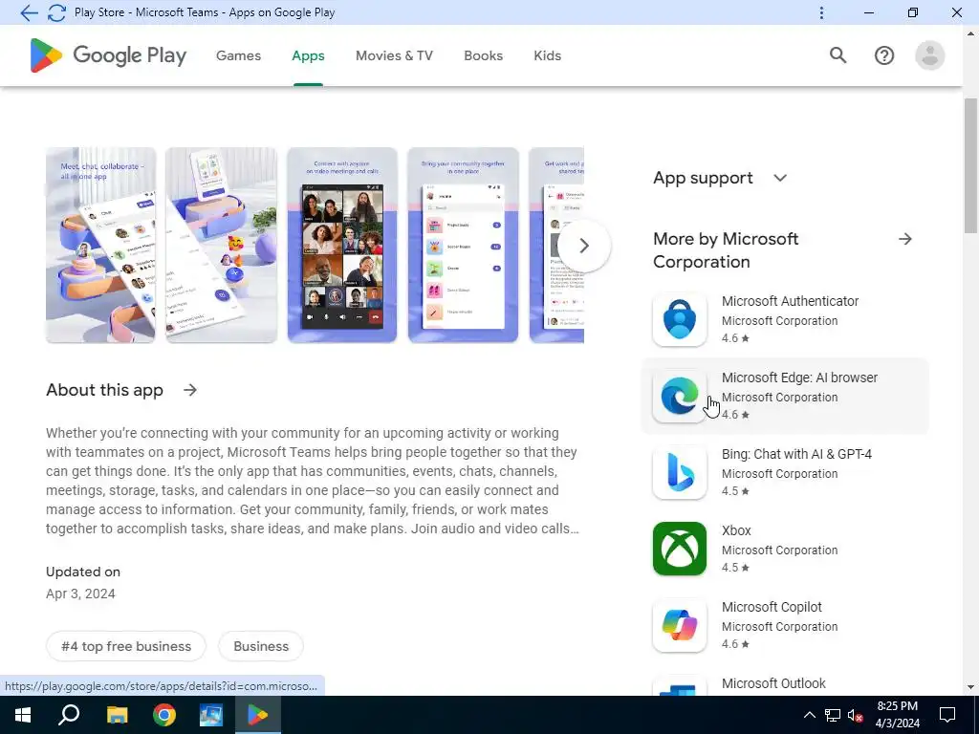979x734 pixels.
Task: Open the three-dot window menu
Action: tap(821, 12)
